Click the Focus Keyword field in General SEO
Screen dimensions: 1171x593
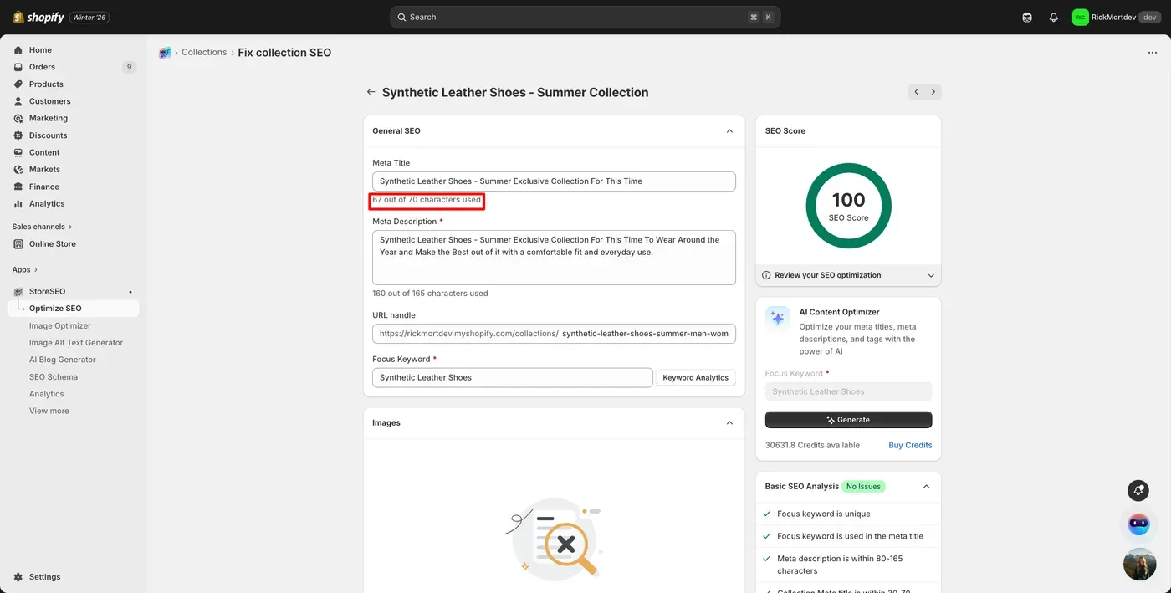click(x=512, y=378)
